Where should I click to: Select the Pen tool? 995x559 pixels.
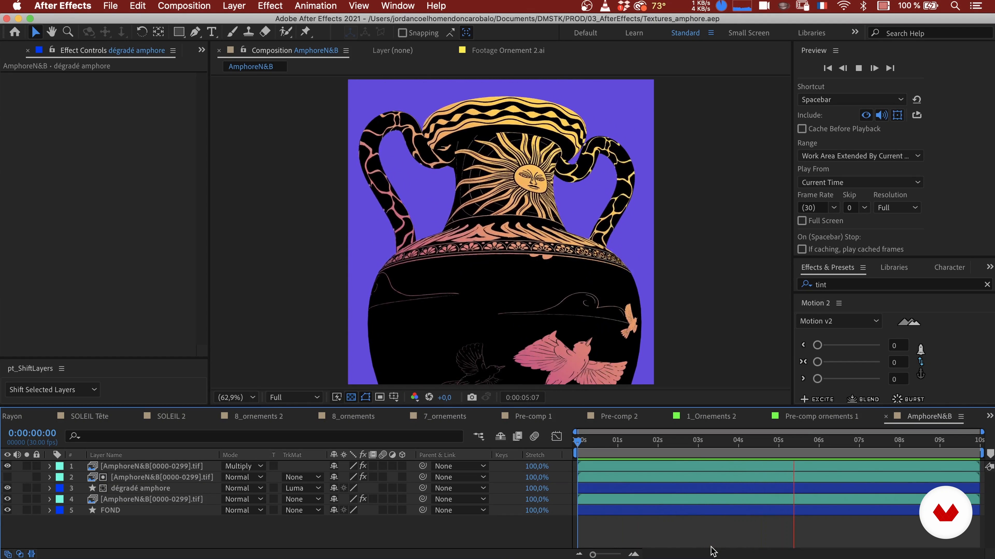click(x=195, y=32)
